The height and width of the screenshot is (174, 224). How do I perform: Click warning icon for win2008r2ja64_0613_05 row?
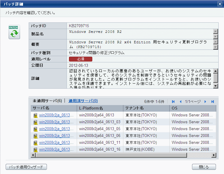36,129
